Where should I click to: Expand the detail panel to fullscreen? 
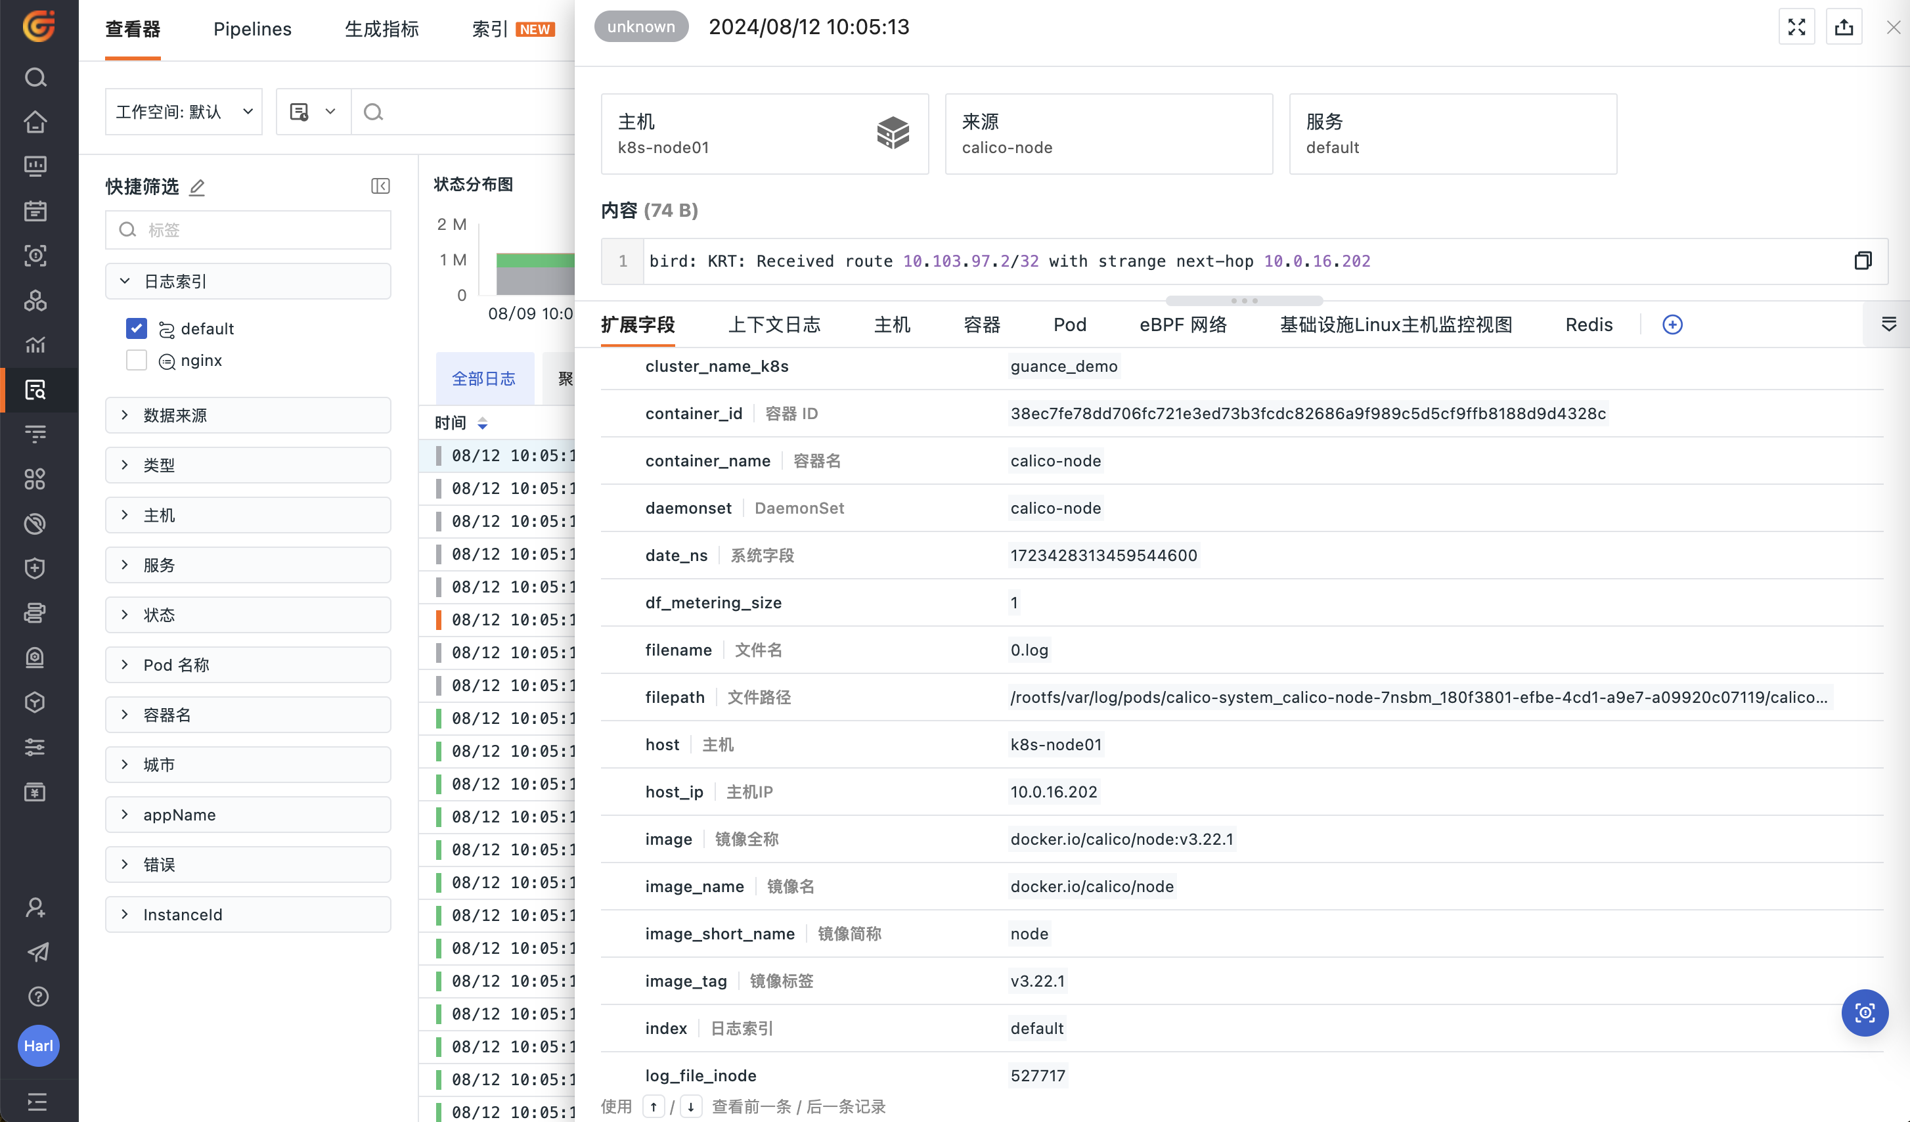(x=1796, y=26)
